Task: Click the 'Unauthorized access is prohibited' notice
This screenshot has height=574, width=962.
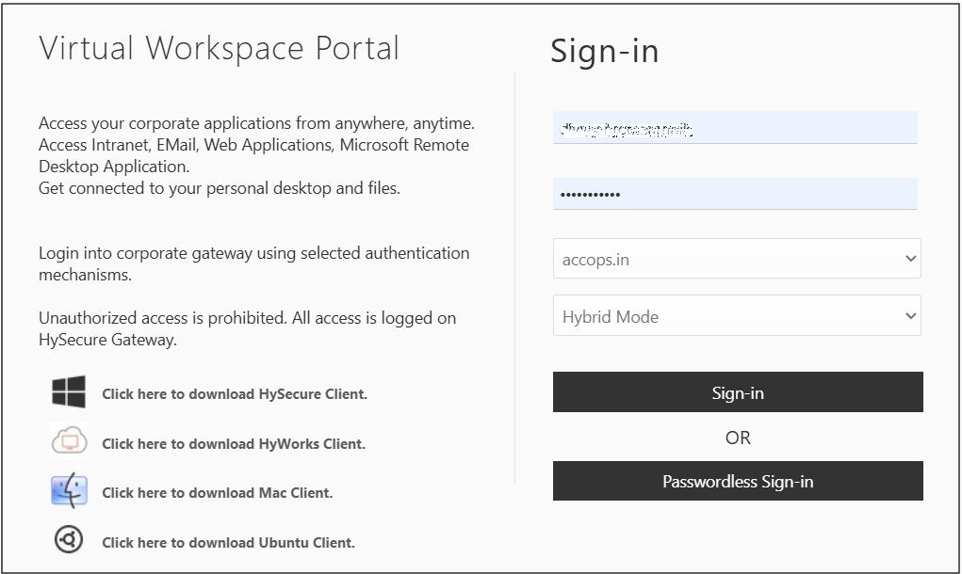Action: point(247,328)
